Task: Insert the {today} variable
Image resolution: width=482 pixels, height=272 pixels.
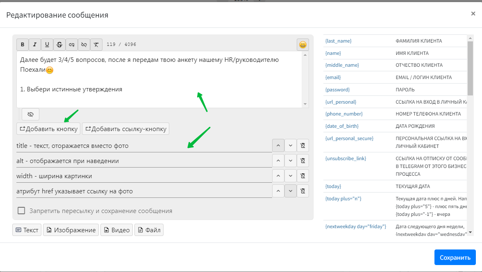Action: coord(333,186)
